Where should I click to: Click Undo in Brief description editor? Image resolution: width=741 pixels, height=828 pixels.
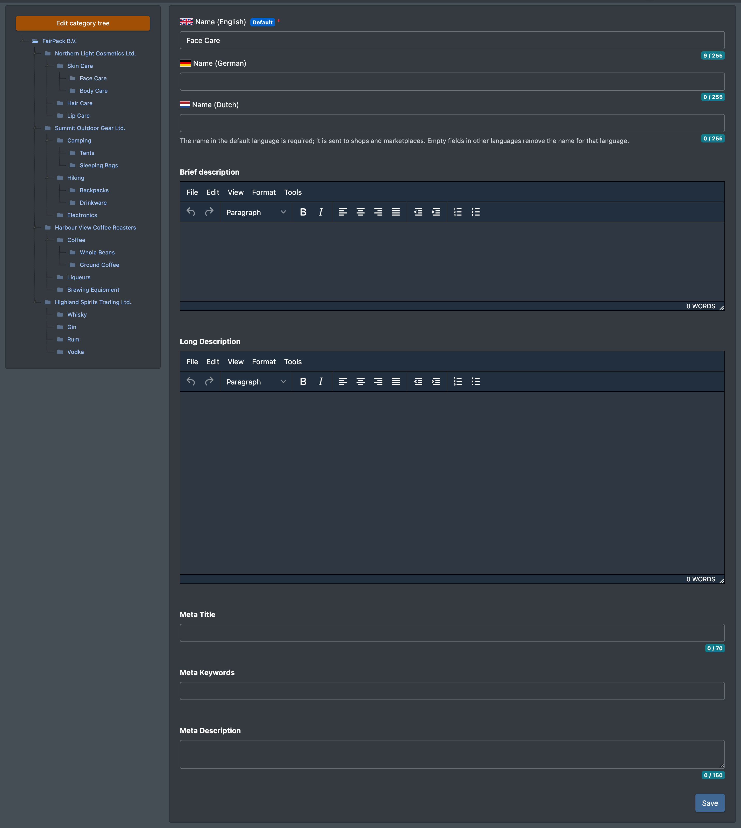tap(191, 212)
